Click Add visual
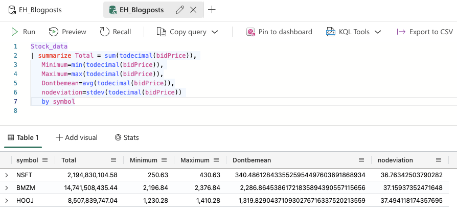The image size is (457, 215). coord(77,137)
